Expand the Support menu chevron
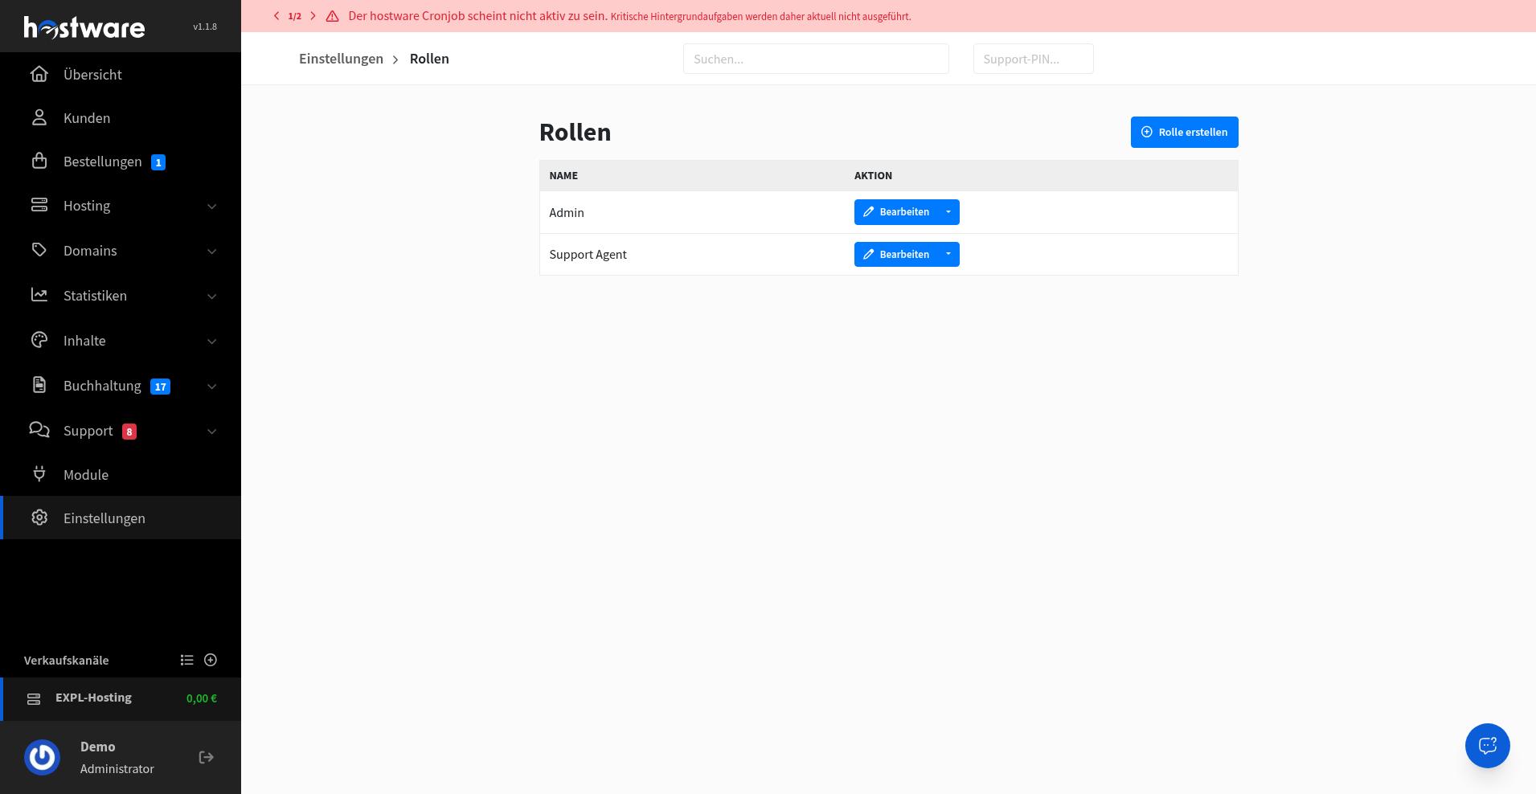The height and width of the screenshot is (794, 1536). click(x=211, y=432)
